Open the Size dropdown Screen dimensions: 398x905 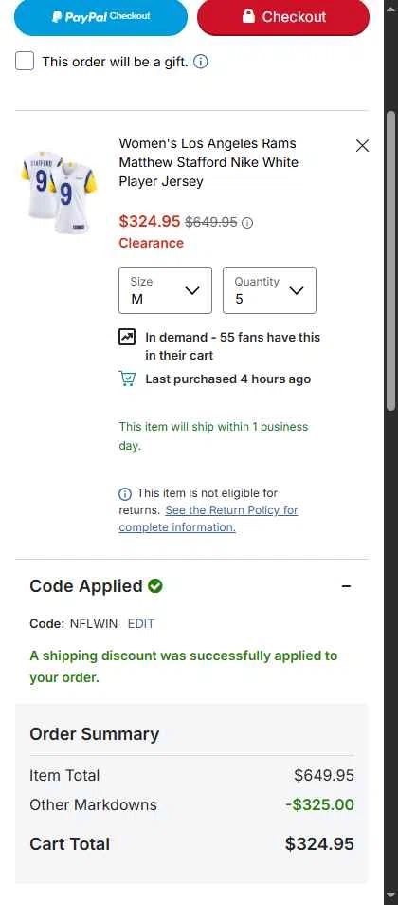[166, 290]
